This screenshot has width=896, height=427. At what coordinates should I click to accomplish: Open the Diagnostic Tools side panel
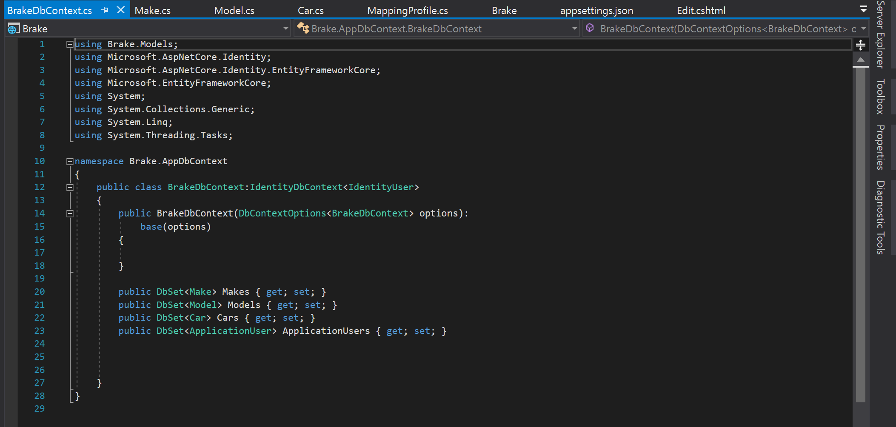(880, 217)
